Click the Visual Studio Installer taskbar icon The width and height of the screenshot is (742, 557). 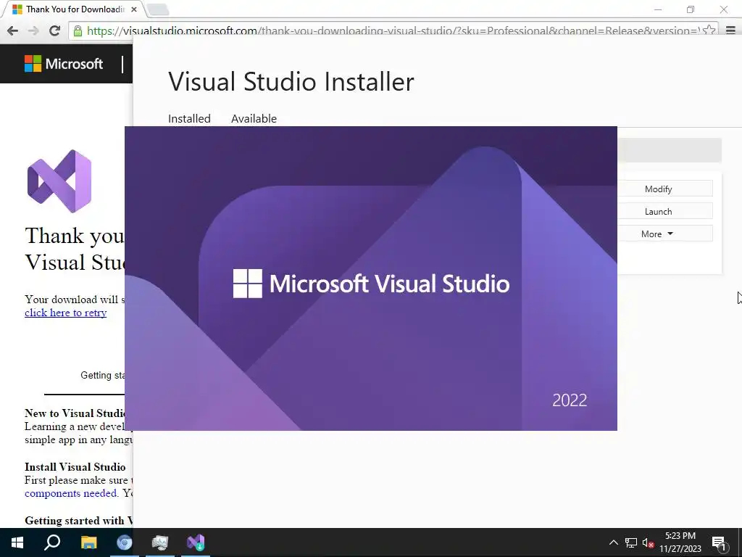196,542
